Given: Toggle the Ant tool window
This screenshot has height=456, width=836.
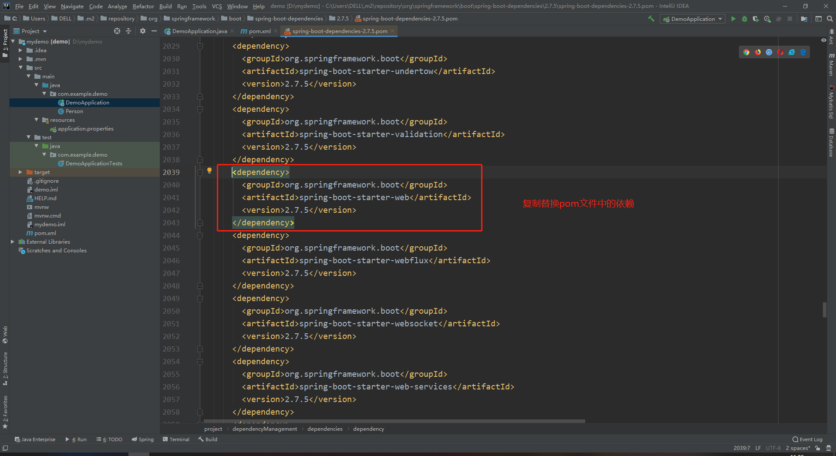Looking at the screenshot, I should pyautogui.click(x=831, y=36).
